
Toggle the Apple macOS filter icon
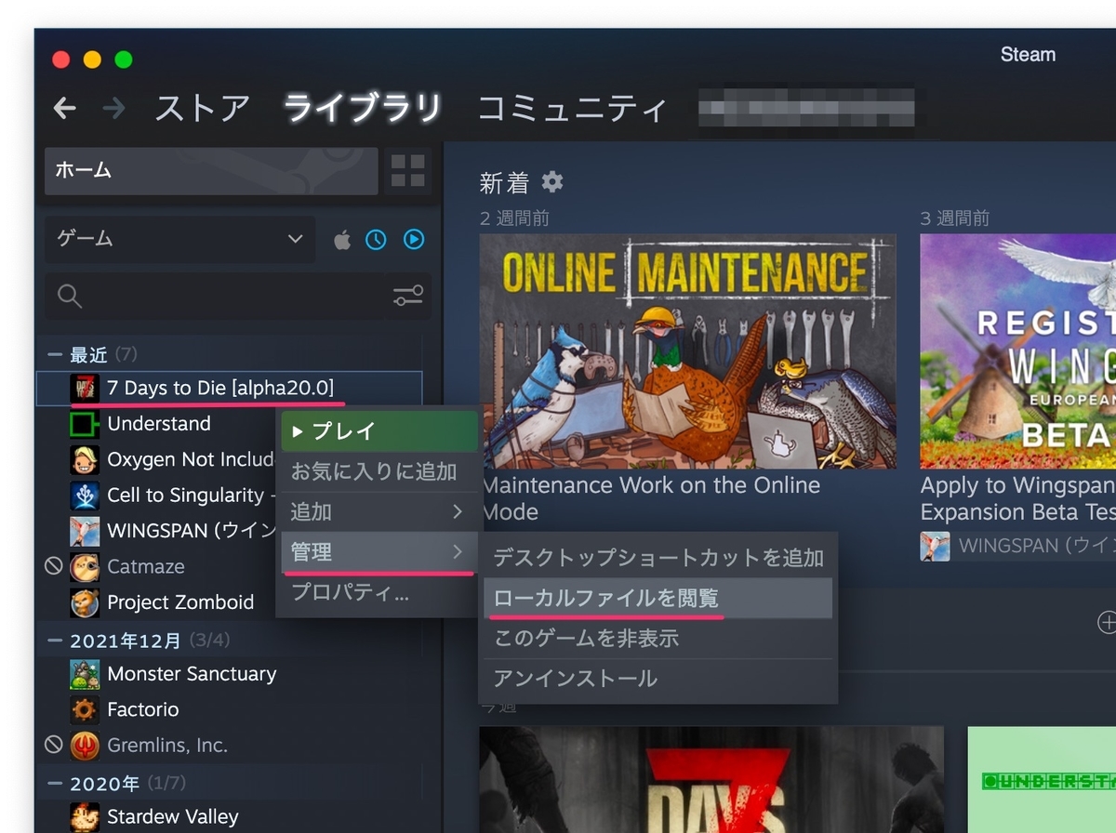click(342, 240)
